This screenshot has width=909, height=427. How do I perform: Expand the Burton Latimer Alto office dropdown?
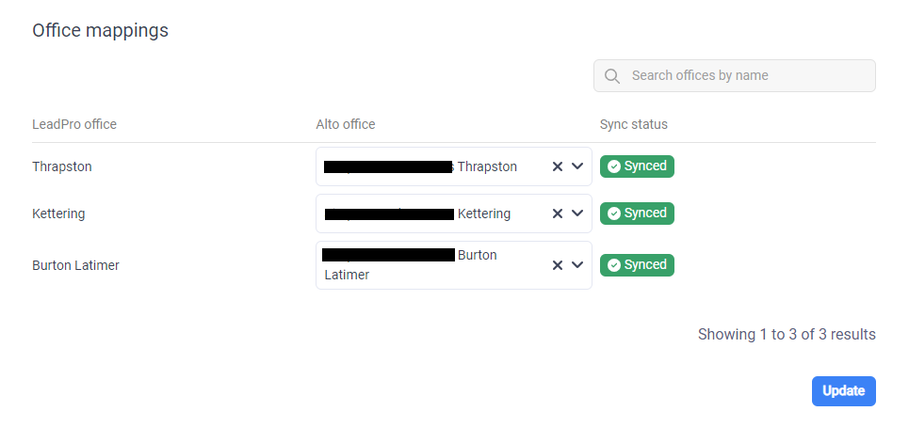pyautogui.click(x=577, y=265)
